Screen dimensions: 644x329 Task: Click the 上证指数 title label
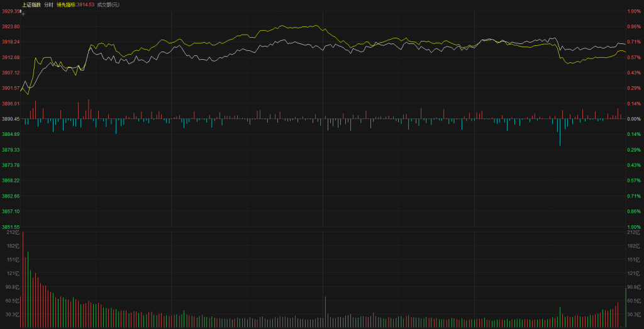tap(31, 4)
